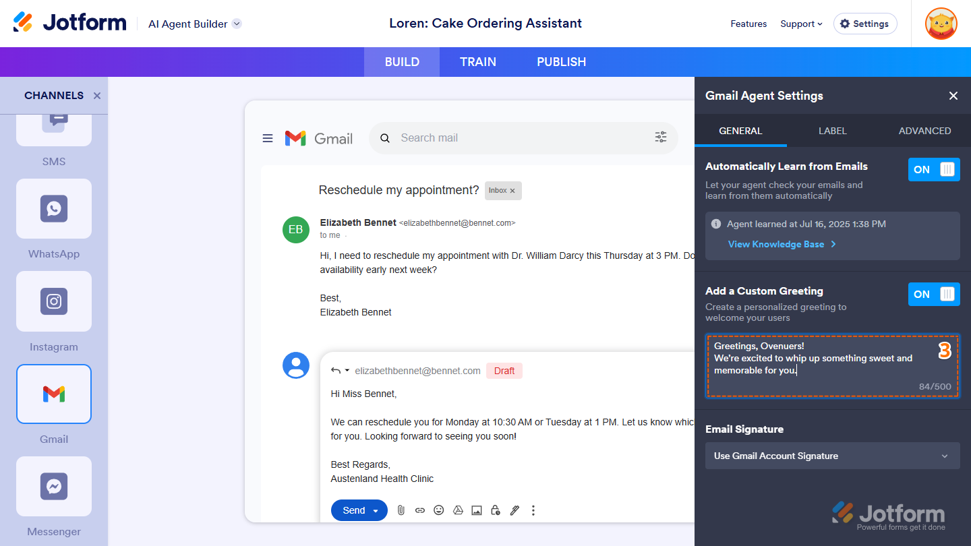971x546 pixels.
Task: Click the Loren: Cake Ordering Assistant title
Action: pos(486,23)
